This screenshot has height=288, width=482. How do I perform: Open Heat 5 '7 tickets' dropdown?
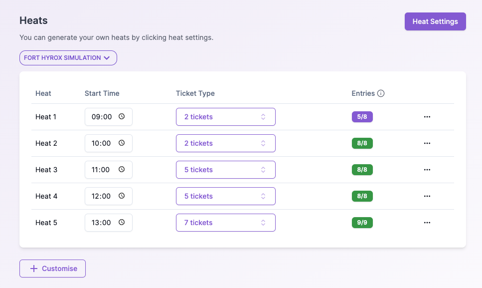(225, 223)
